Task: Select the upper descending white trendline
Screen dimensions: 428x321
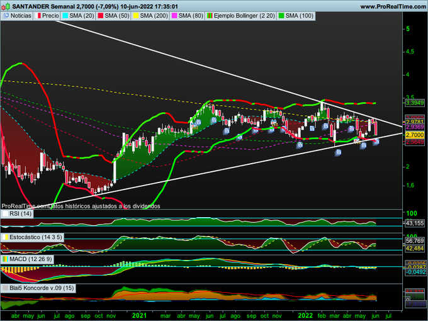Action: [x=228, y=74]
